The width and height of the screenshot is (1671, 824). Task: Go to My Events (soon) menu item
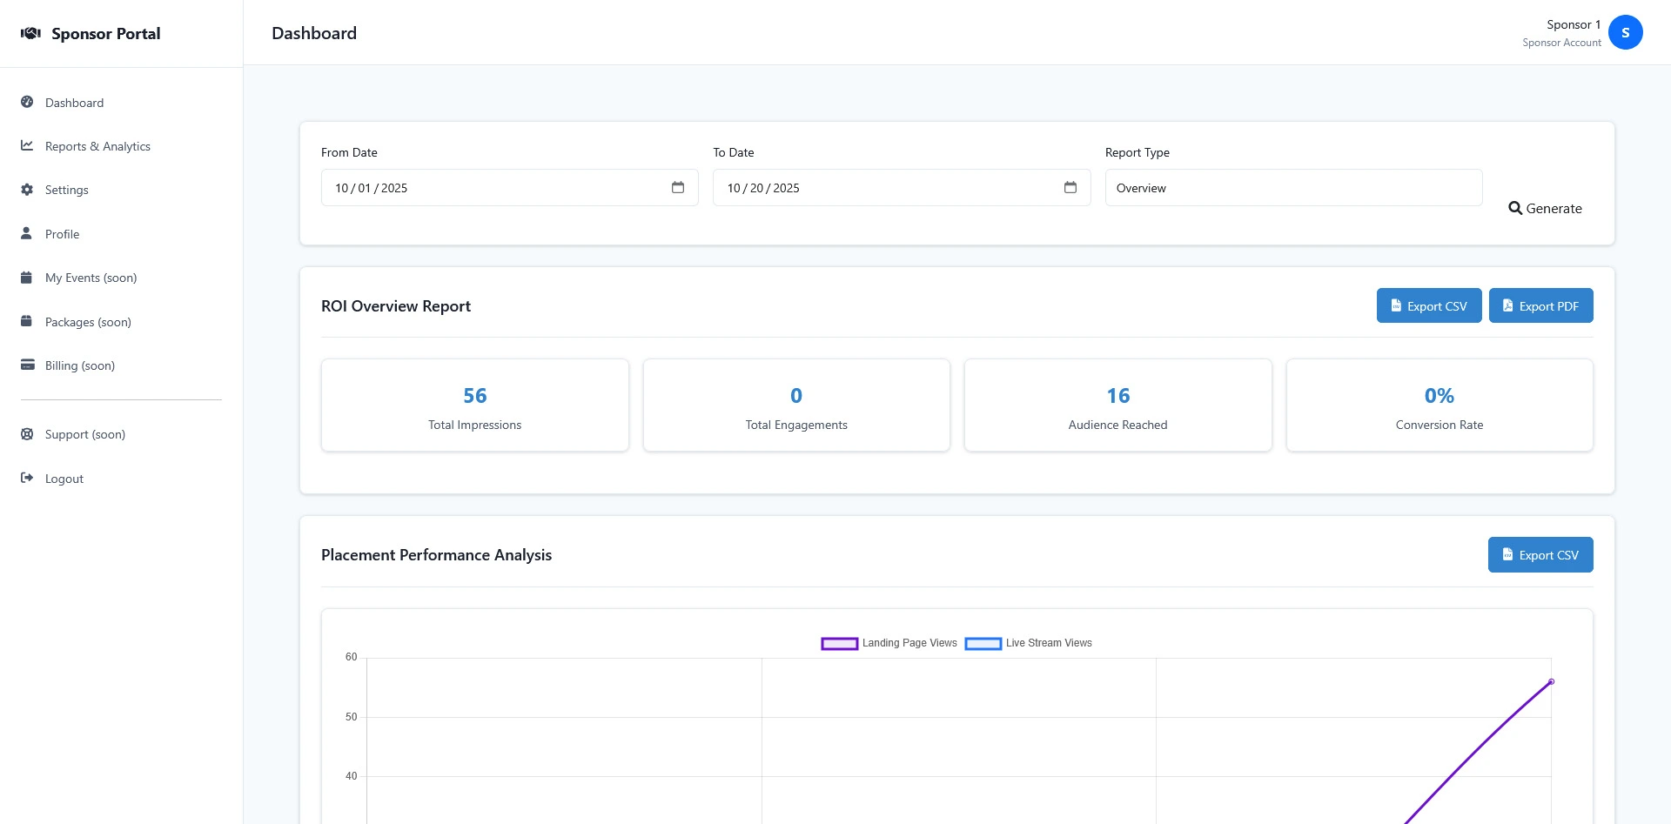(x=91, y=278)
